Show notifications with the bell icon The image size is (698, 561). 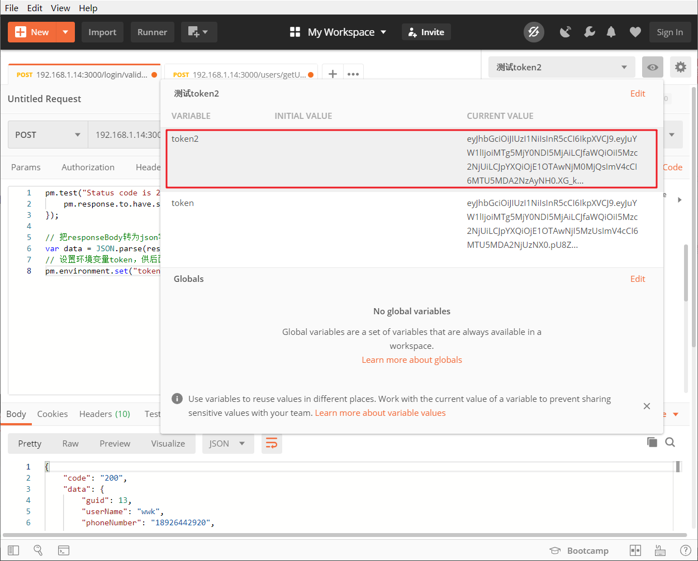pos(611,32)
